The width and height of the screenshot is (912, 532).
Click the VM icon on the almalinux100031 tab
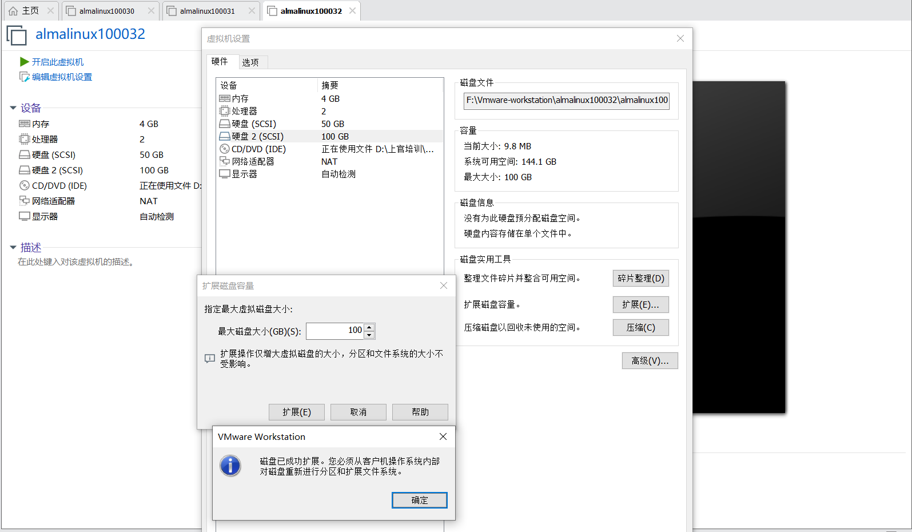pyautogui.click(x=172, y=11)
